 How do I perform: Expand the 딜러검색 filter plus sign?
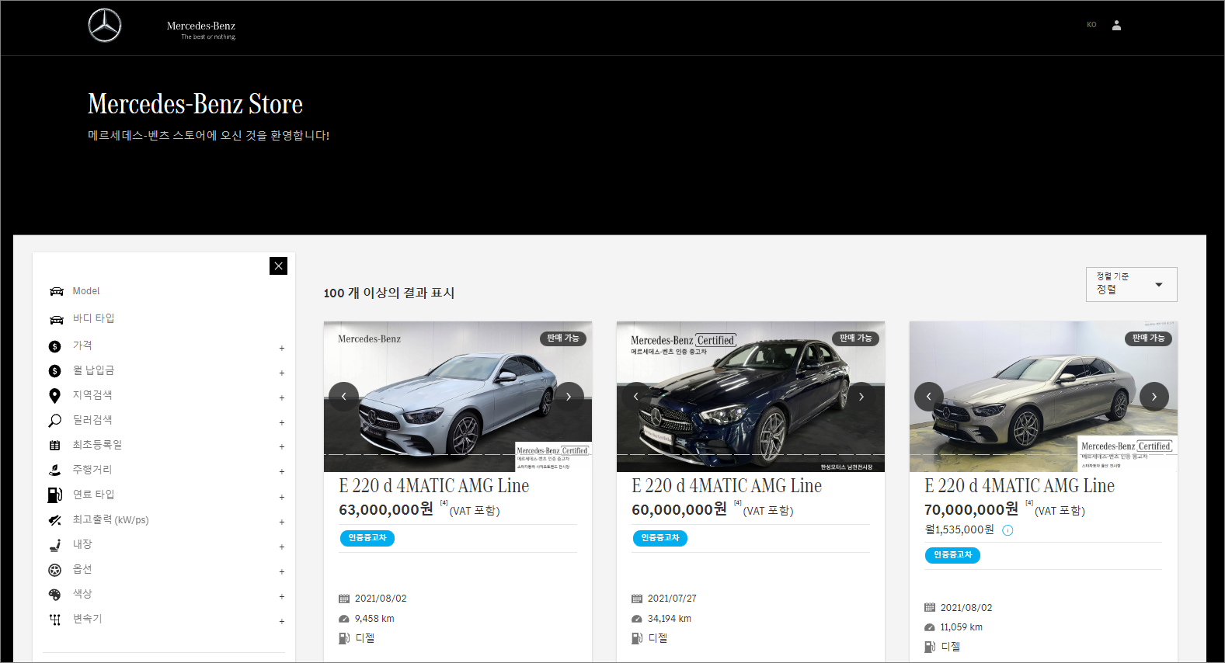(x=282, y=422)
